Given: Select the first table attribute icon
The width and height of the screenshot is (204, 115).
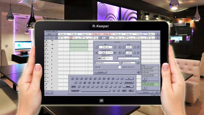Looking at the screenshot, I should 100,58.
